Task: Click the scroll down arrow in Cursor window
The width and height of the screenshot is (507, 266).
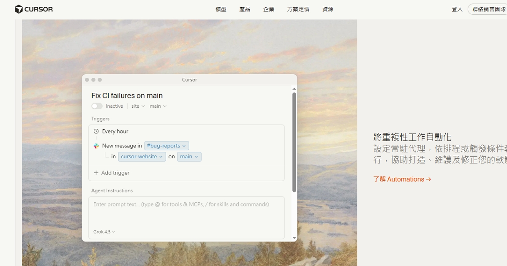Action: tap(294, 238)
